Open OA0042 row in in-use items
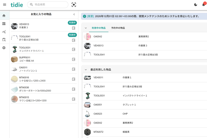 pyautogui.click(x=145, y=37)
